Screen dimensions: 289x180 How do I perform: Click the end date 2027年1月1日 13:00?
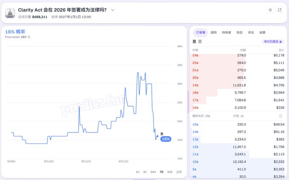coord(75,17)
